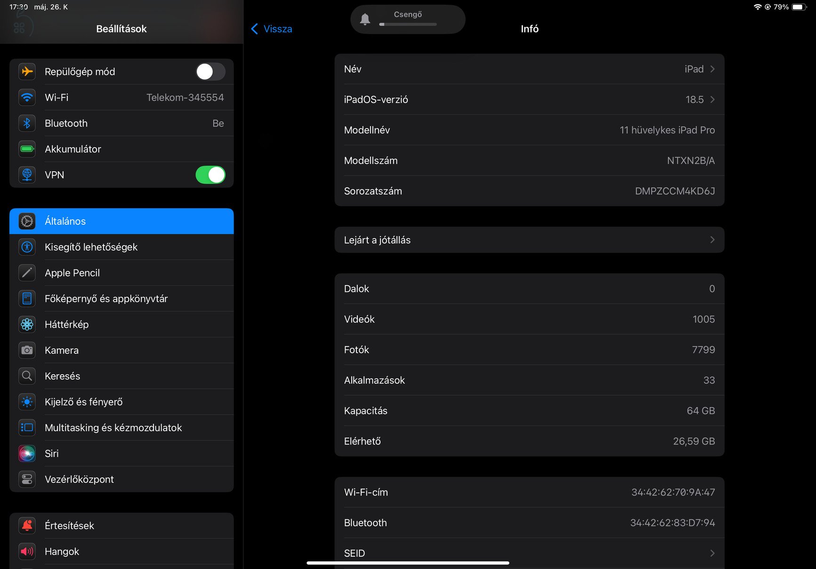
Task: Tap the battery icon in status bar
Action: pos(799,7)
